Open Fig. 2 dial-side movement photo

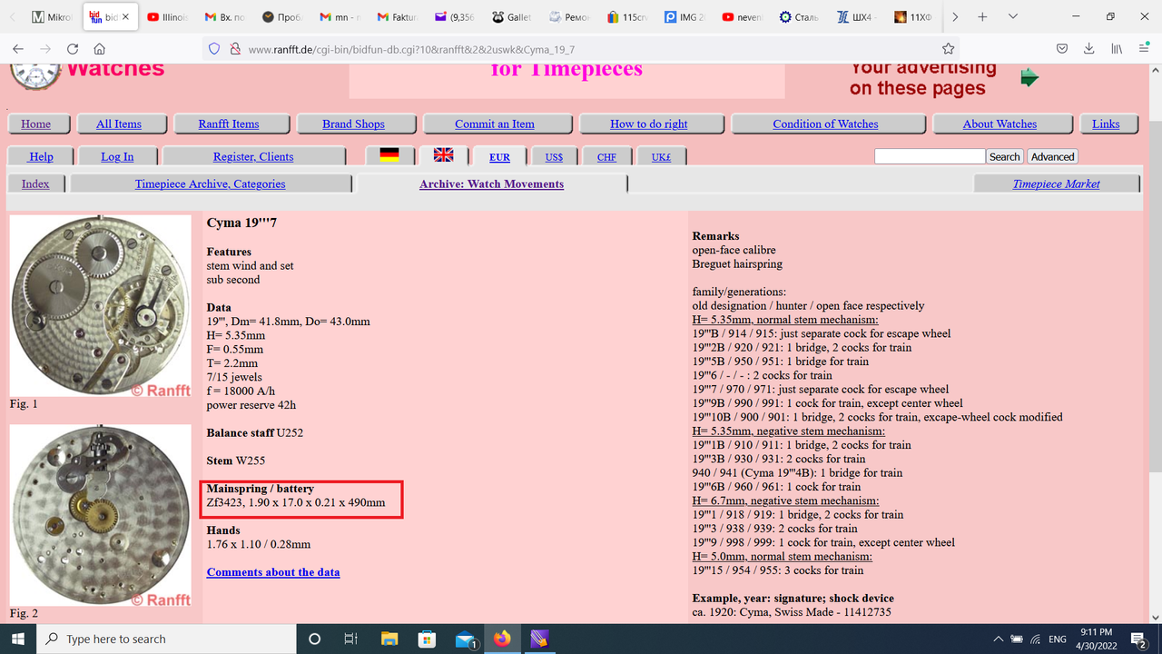(x=100, y=515)
